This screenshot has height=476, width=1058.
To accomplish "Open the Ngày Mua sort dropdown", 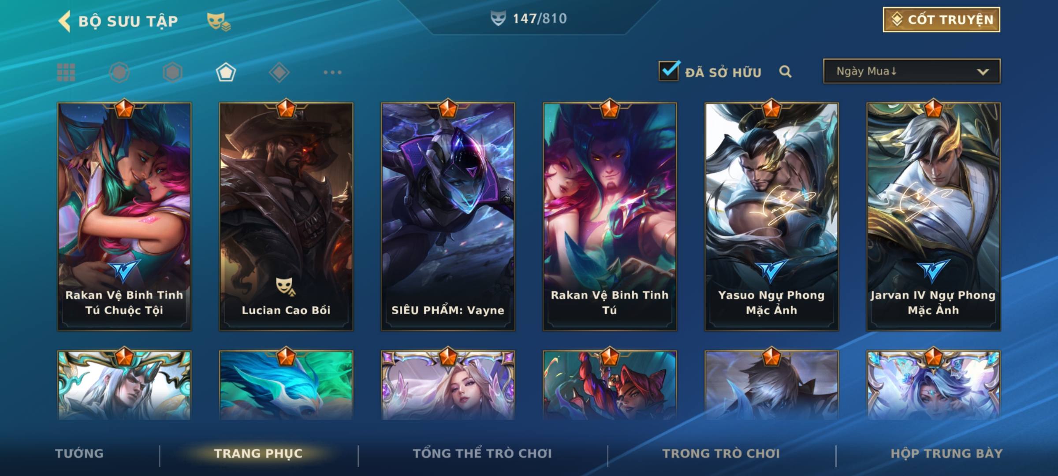I will [x=912, y=71].
